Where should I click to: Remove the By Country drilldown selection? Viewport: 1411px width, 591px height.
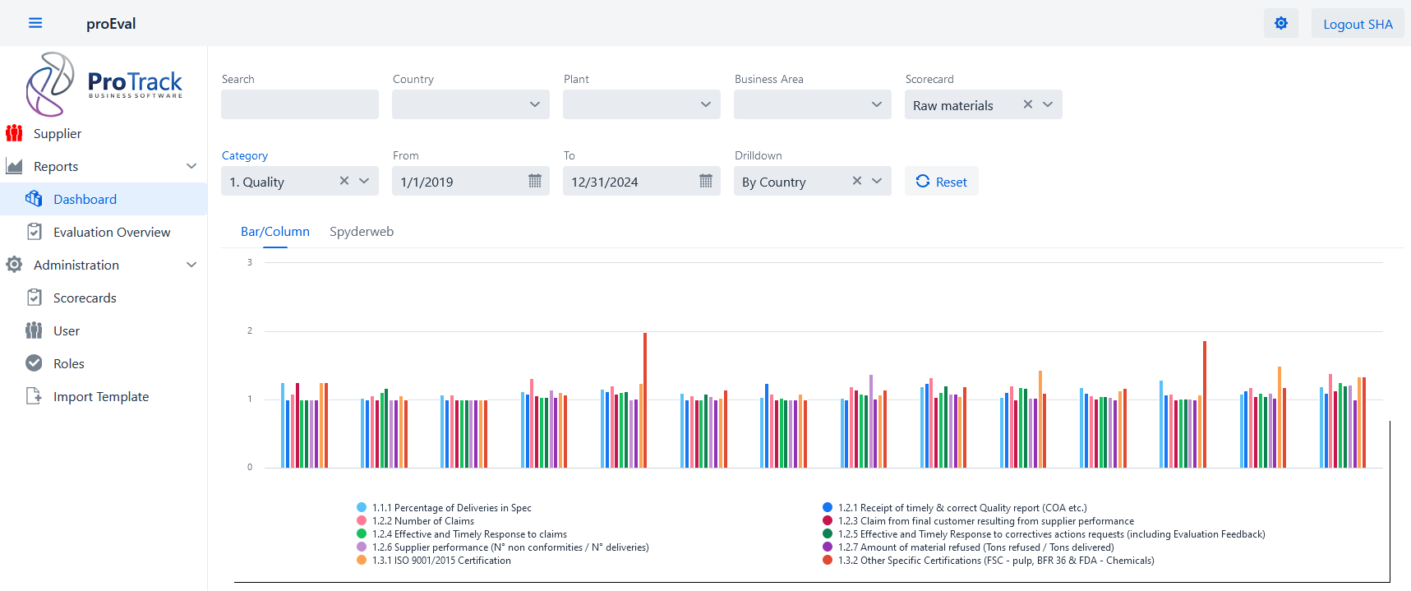coord(856,181)
